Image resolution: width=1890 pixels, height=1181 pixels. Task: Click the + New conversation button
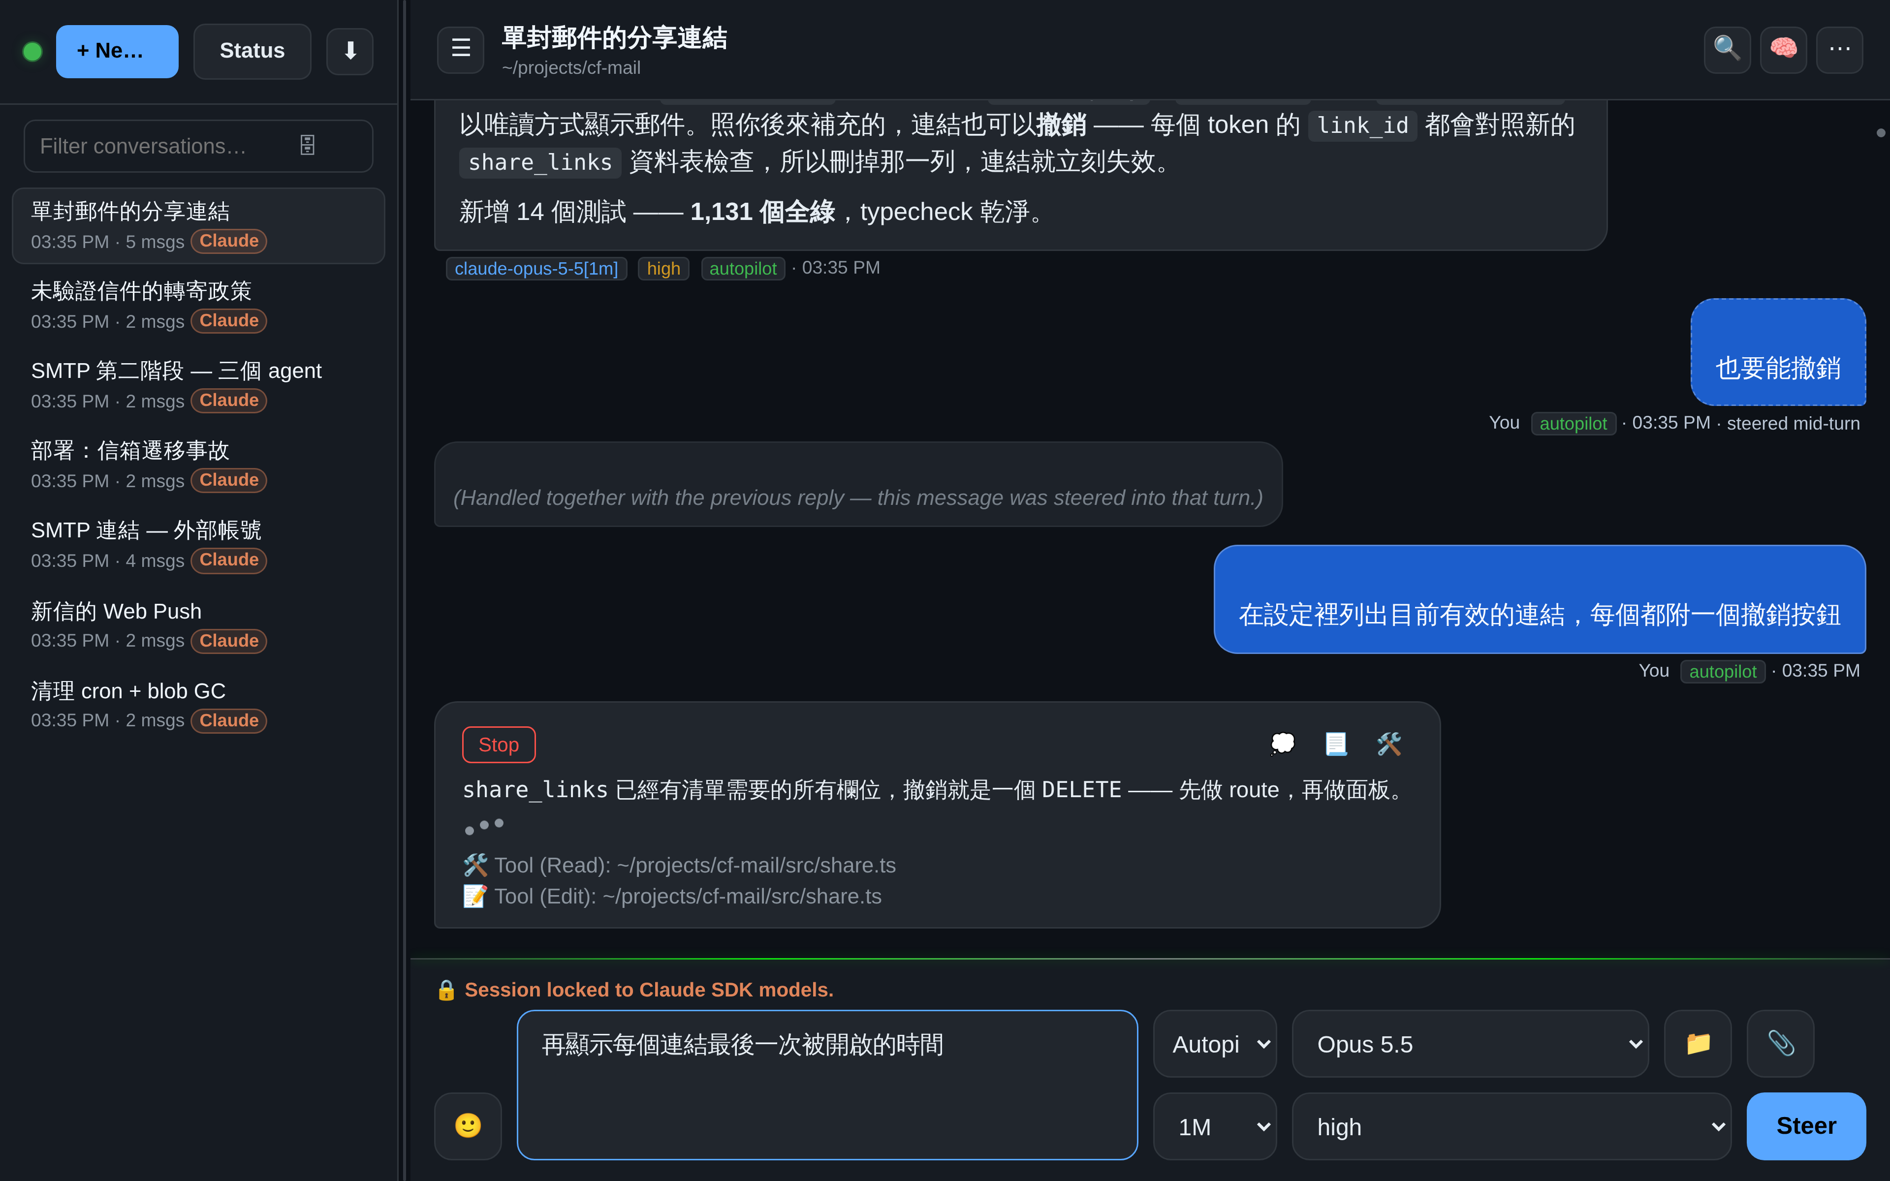(x=117, y=52)
